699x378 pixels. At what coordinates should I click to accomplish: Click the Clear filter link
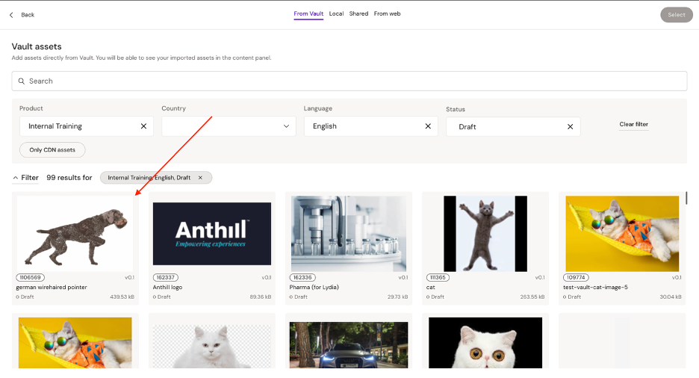click(x=633, y=124)
